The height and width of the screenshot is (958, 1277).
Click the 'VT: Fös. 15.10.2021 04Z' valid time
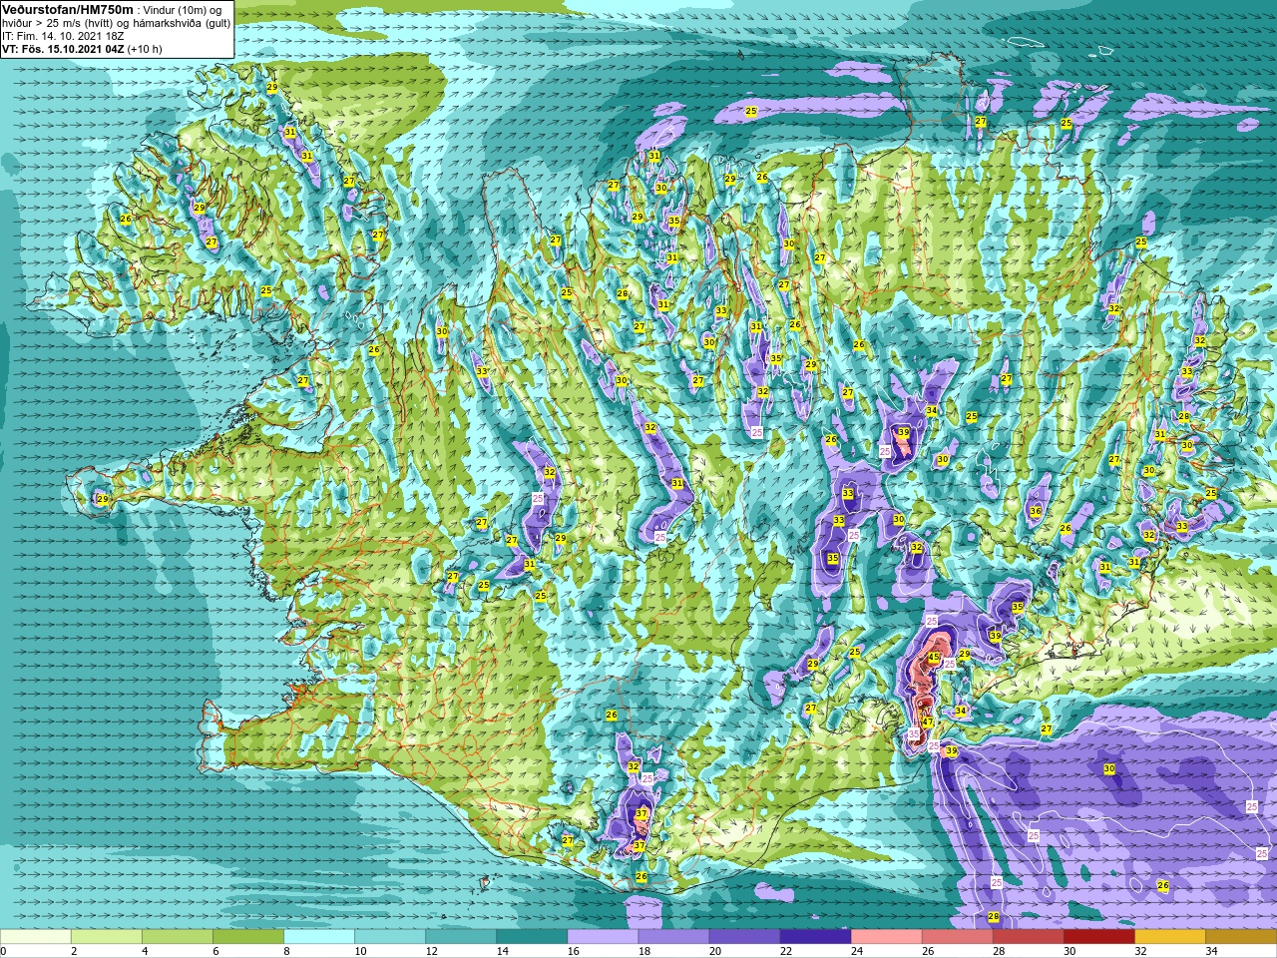[x=62, y=48]
